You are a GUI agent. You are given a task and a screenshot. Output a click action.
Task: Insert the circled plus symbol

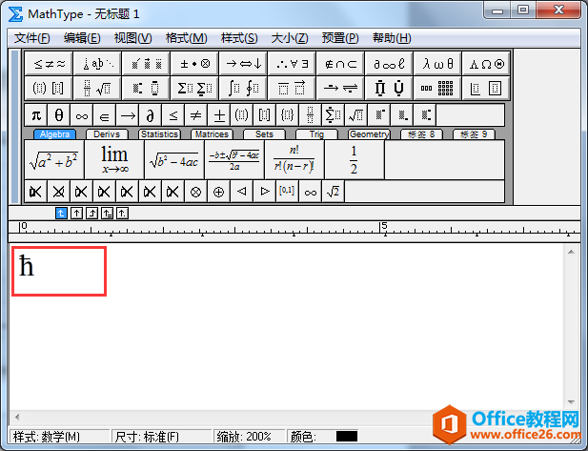click(218, 192)
